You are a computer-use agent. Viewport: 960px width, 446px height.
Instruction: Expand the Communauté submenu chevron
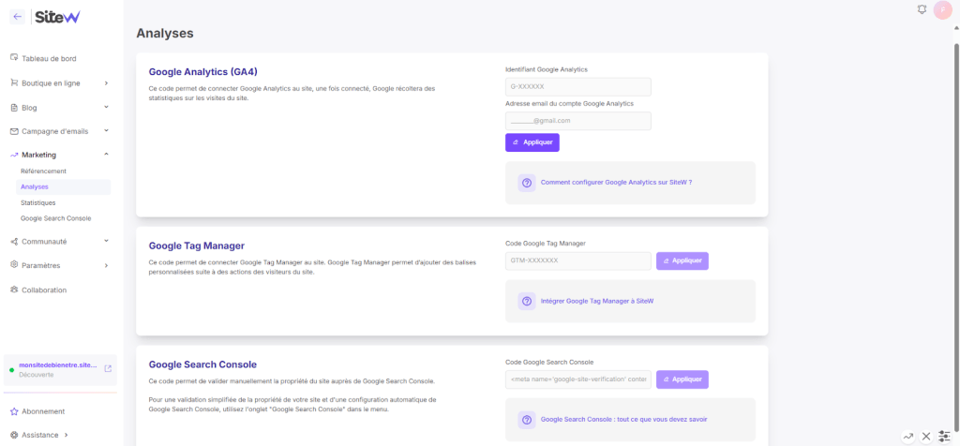click(106, 241)
